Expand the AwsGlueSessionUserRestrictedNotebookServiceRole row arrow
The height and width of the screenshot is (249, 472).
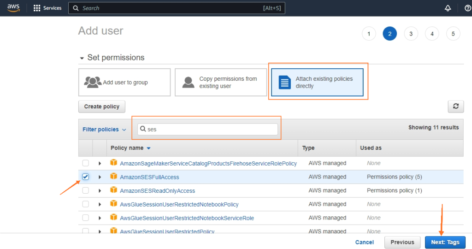point(100,218)
